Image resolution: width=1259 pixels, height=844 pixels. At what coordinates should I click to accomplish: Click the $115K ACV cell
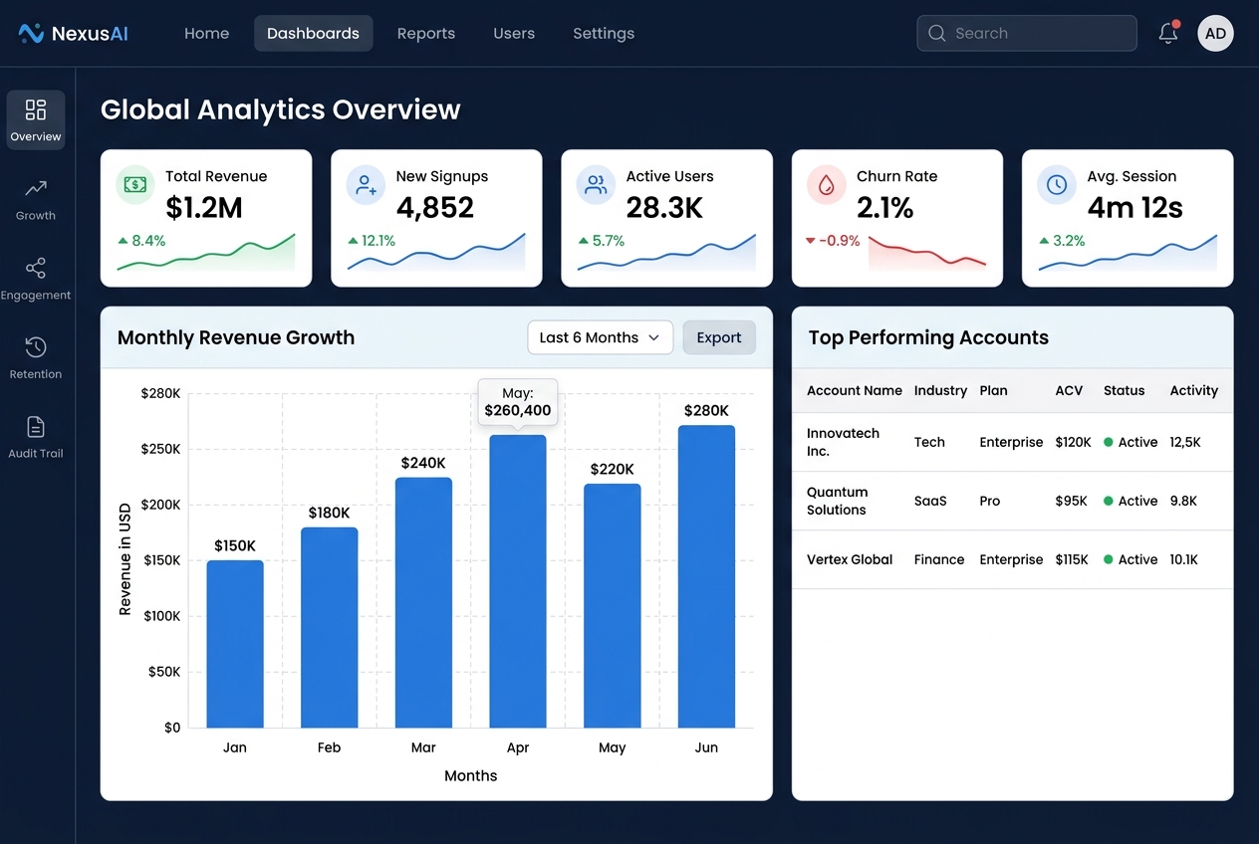(x=1072, y=559)
